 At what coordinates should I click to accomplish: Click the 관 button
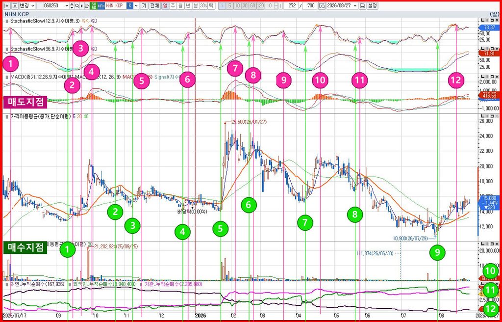click(87, 6)
